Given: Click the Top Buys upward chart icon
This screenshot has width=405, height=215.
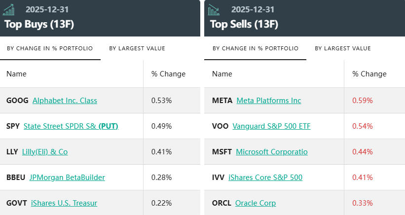Looking at the screenshot, I should (9, 9).
